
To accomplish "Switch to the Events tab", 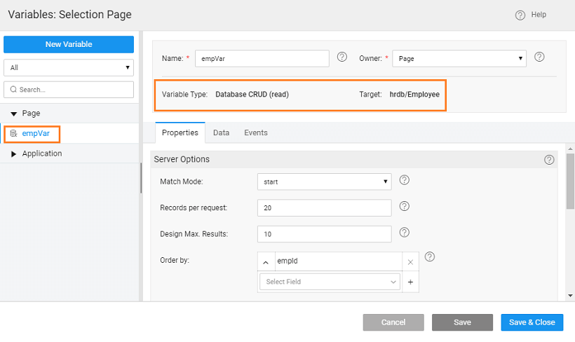I will [255, 132].
